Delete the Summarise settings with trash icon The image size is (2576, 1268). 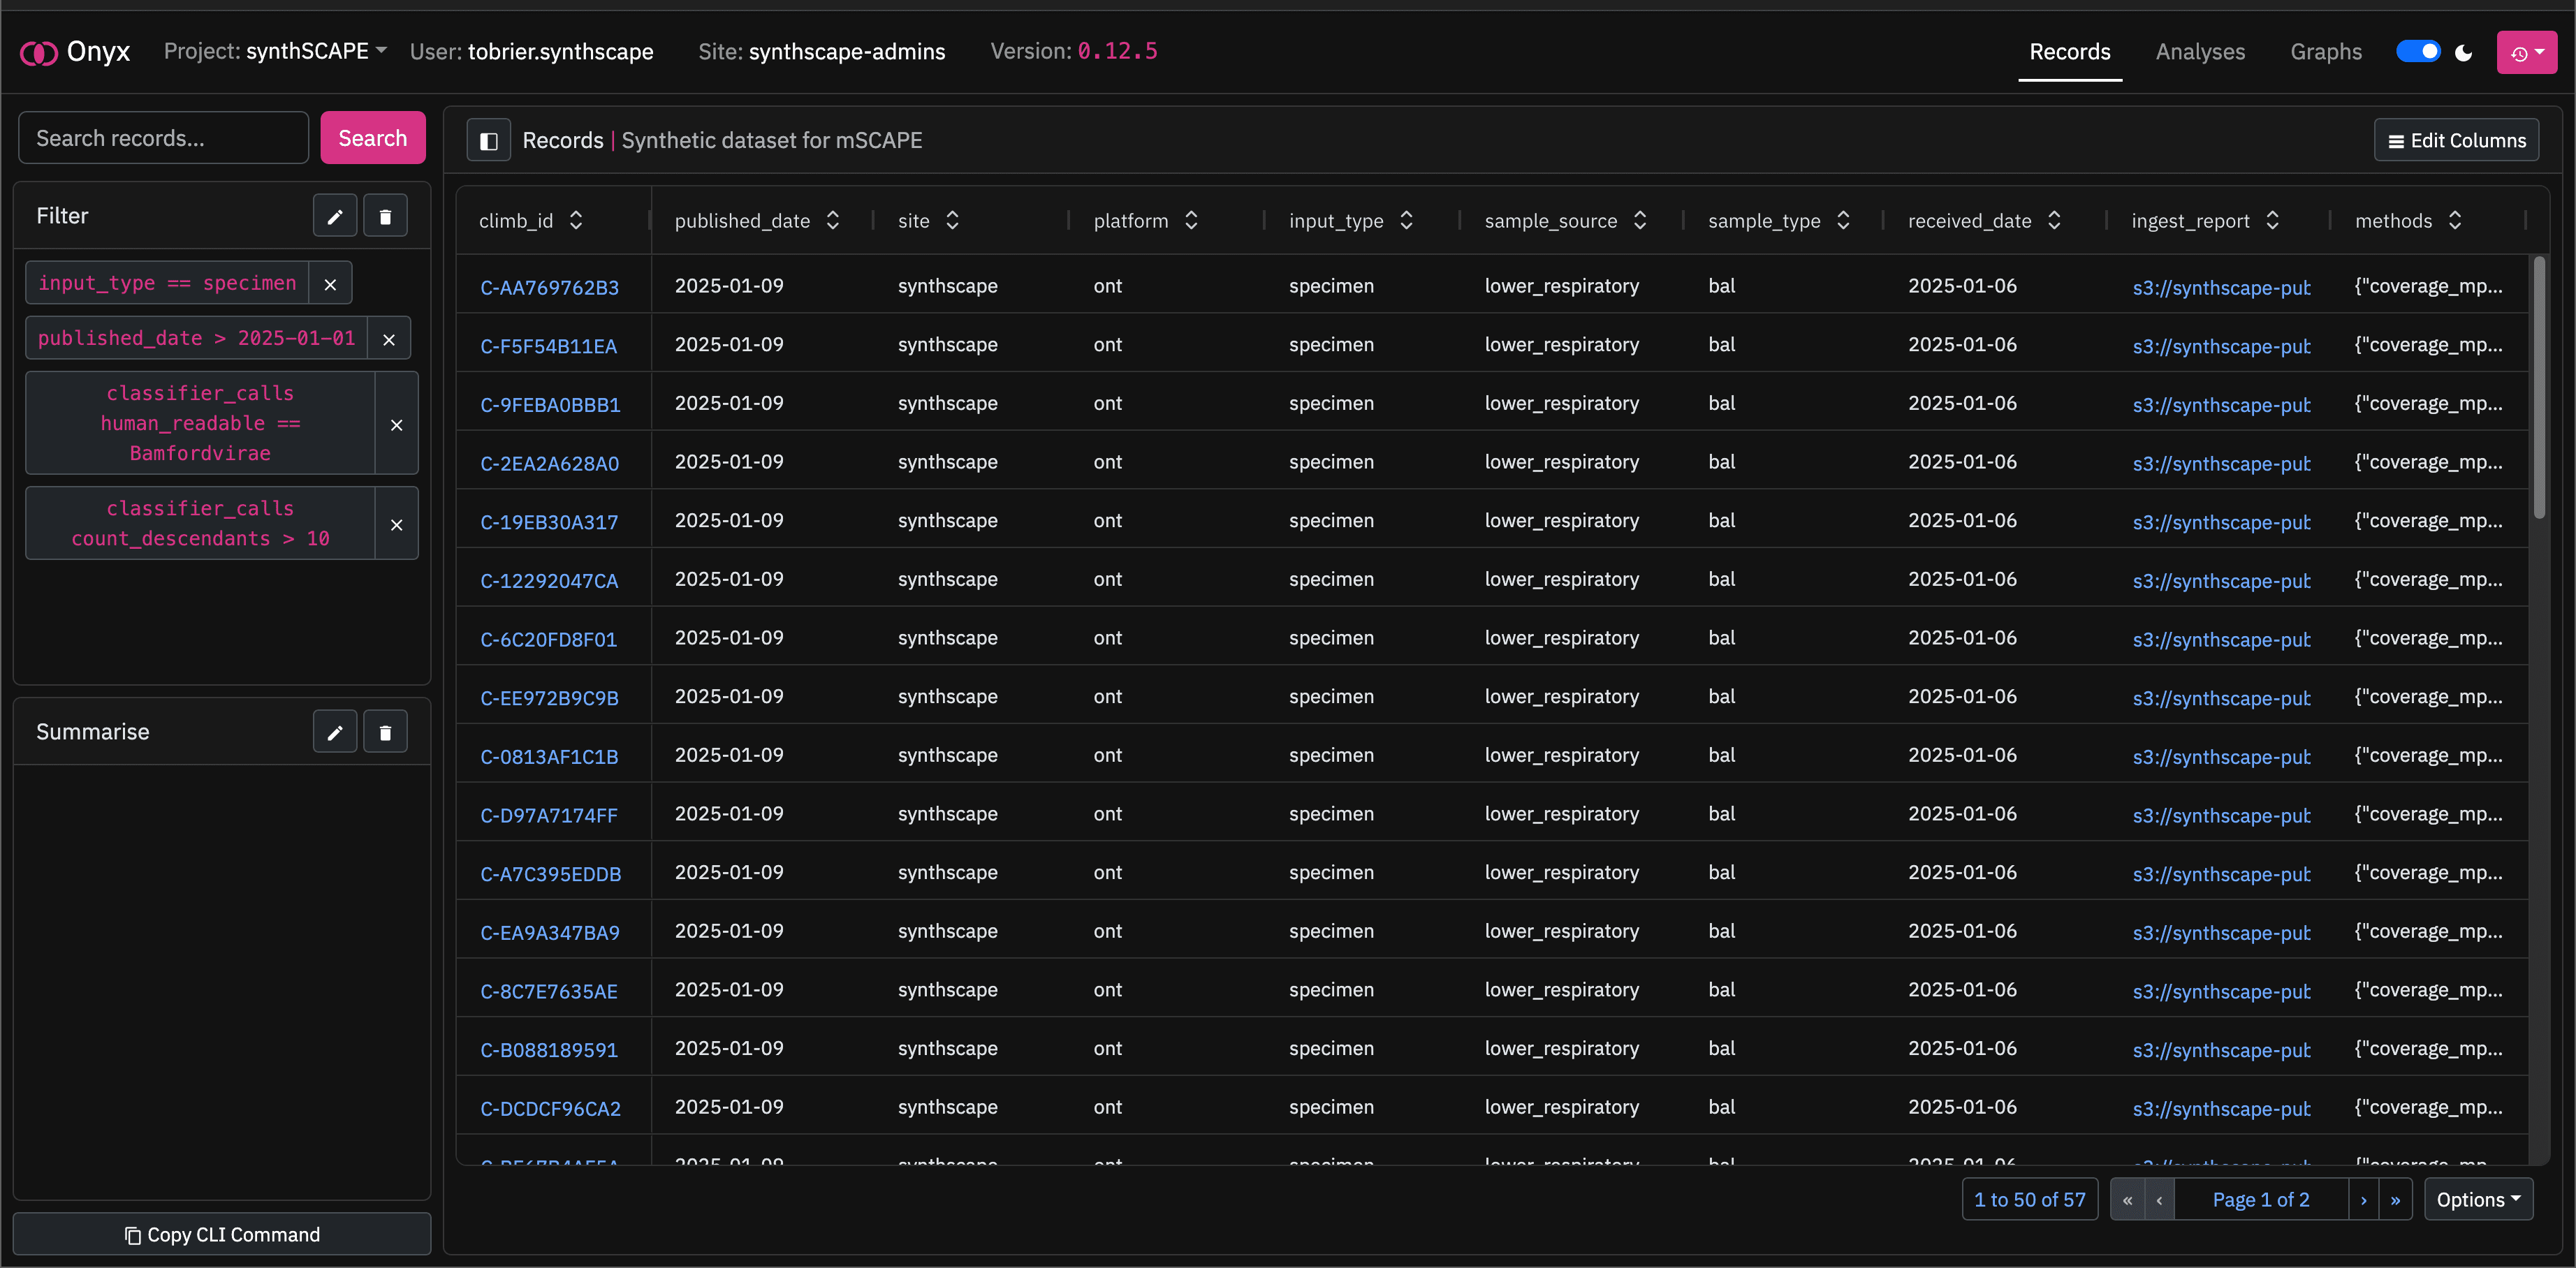coord(385,731)
